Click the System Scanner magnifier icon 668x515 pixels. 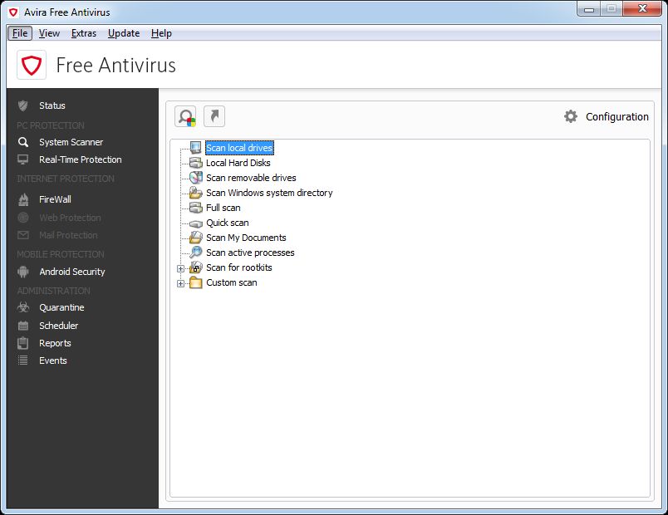click(x=23, y=142)
